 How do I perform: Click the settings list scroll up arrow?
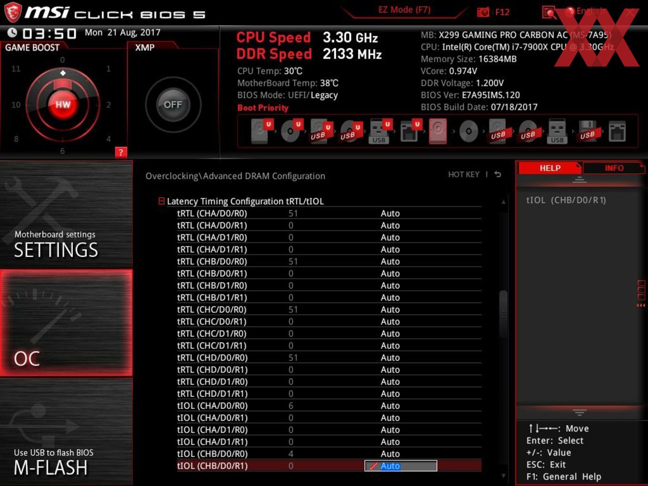(503, 202)
